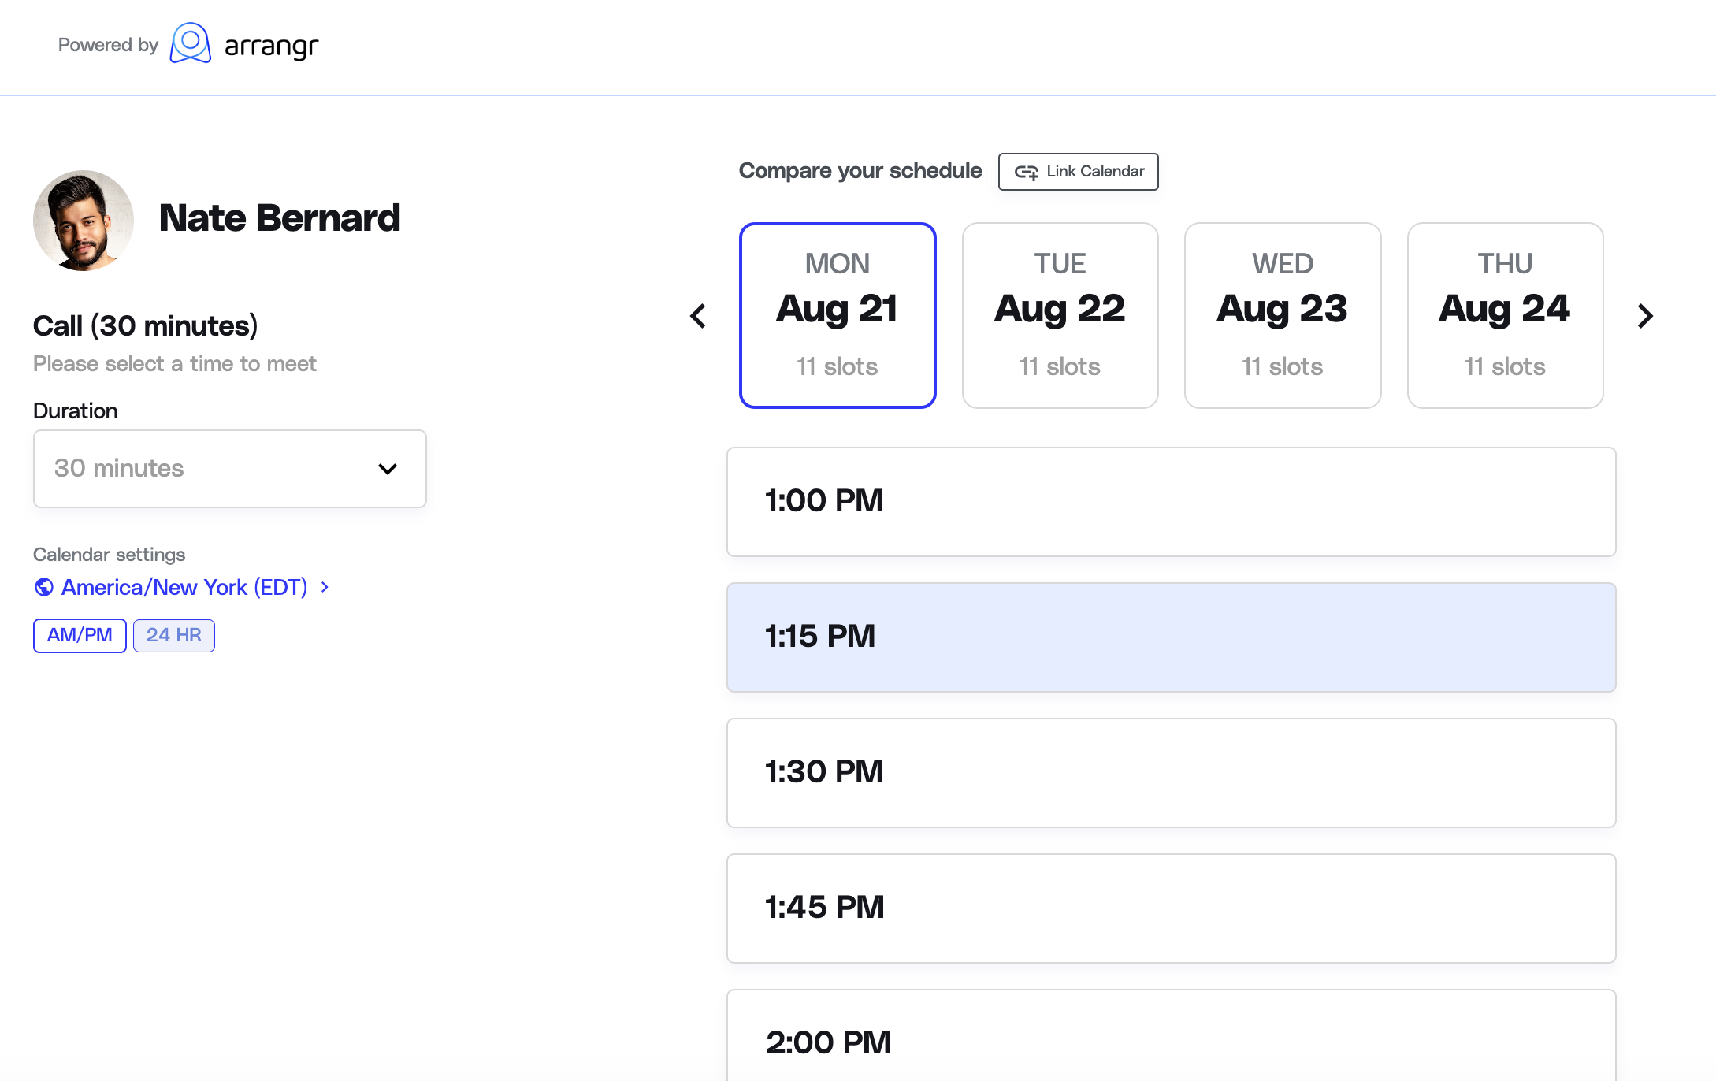
Task: Choose the 1:15 PM time slot
Action: 1171,637
